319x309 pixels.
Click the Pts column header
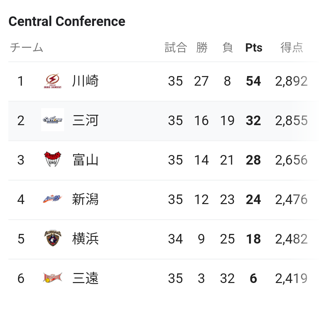click(254, 47)
